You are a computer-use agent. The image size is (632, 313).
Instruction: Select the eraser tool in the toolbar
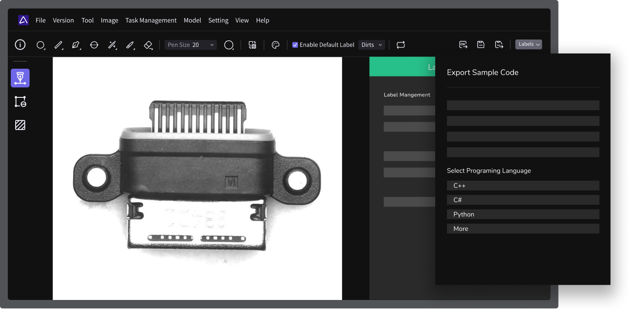(148, 45)
